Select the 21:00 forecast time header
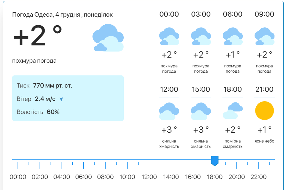 click(x=264, y=89)
